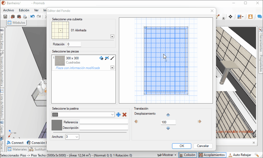
Task: Click the 300 x 300 tile thumbnail
Action: coord(60,61)
